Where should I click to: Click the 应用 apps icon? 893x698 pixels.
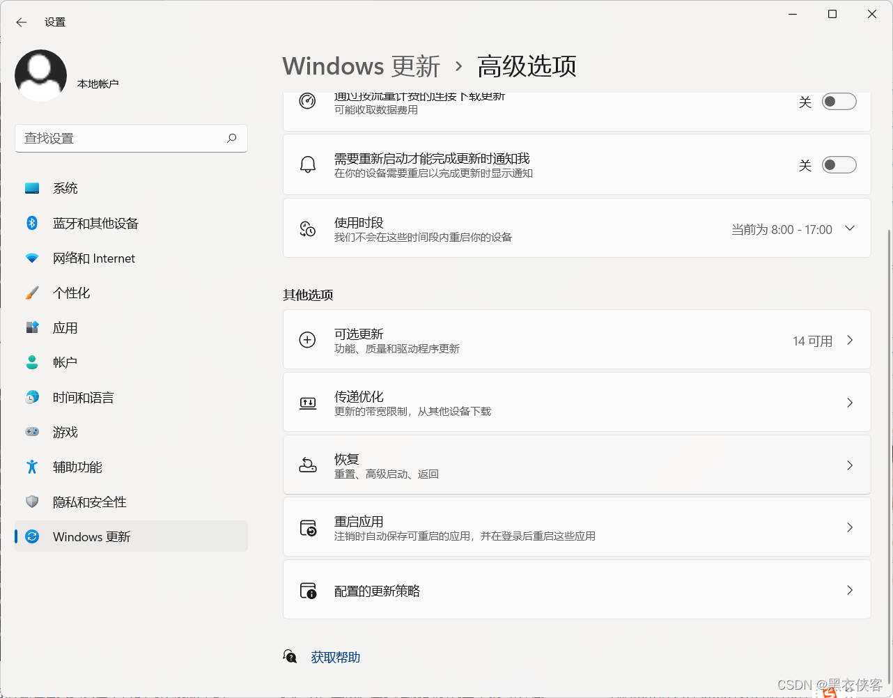click(x=32, y=327)
